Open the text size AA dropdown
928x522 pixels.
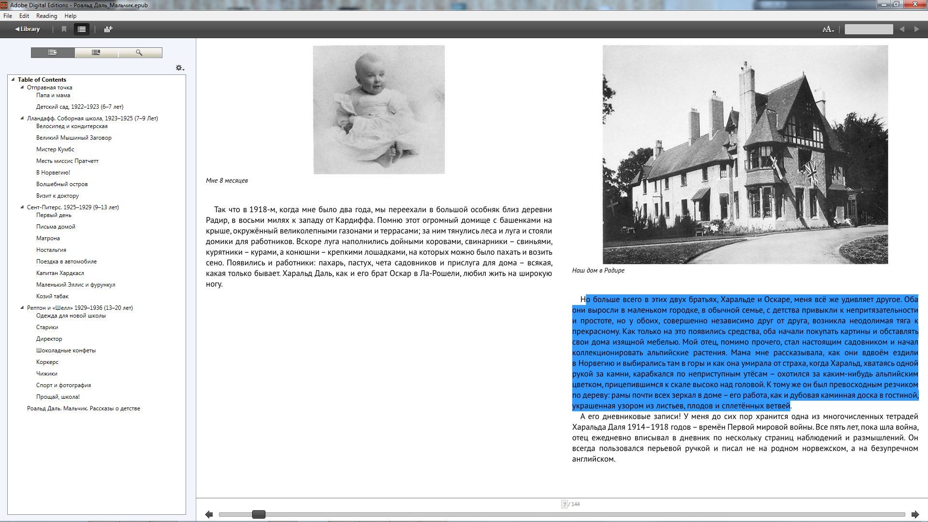(x=828, y=29)
